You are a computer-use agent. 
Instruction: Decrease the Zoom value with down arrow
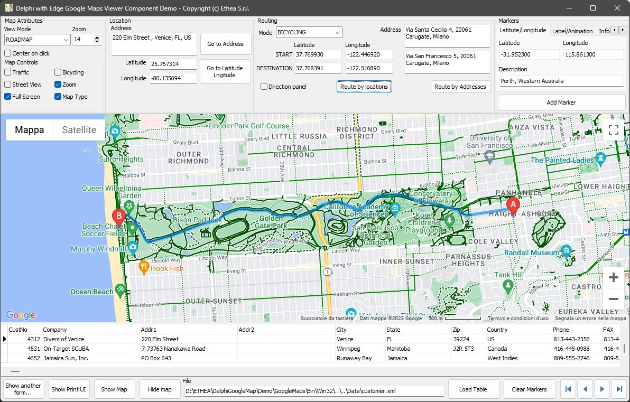pos(97,42)
